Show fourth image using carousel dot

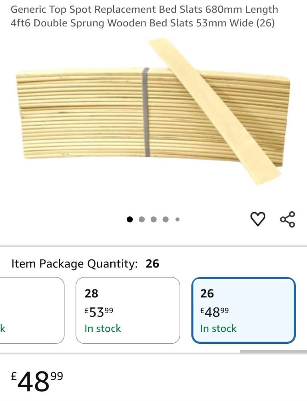165,219
